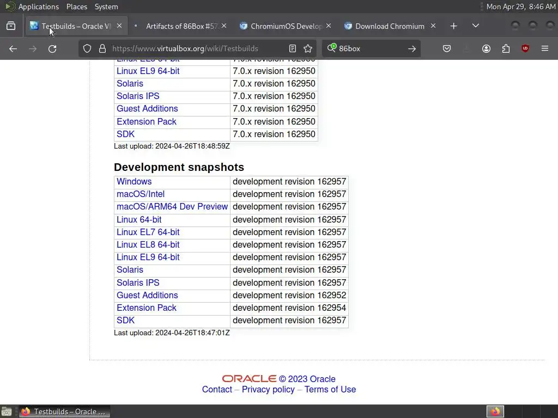Click the uBlock Origin icon
The image size is (558, 418).
[525, 48]
